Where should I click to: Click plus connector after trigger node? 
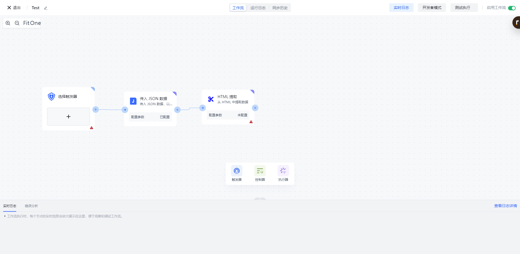(x=96, y=110)
